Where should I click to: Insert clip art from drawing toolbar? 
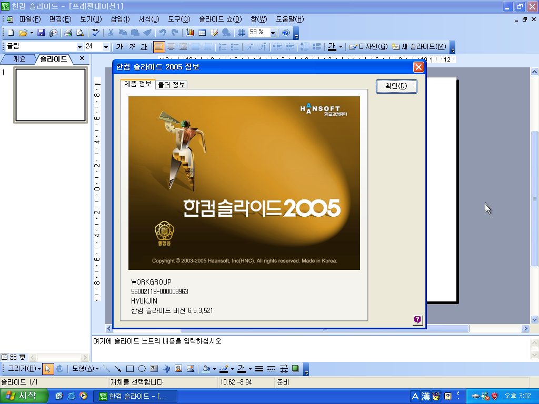(x=178, y=369)
